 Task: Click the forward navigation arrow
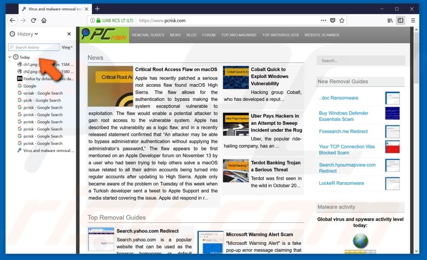[x=23, y=21]
